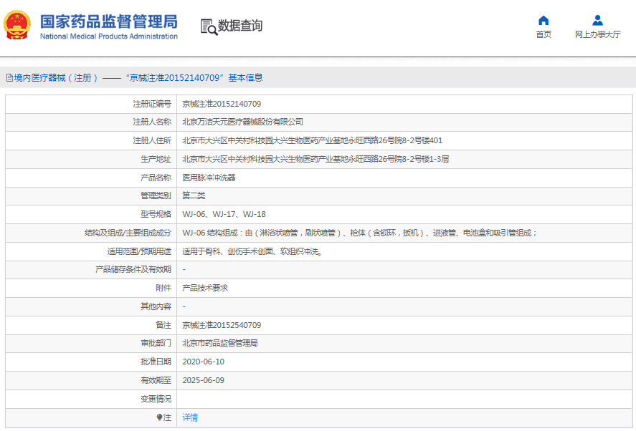The image size is (636, 431).
Task: Click the user icon above 网上办事大厅
Action: [597, 20]
